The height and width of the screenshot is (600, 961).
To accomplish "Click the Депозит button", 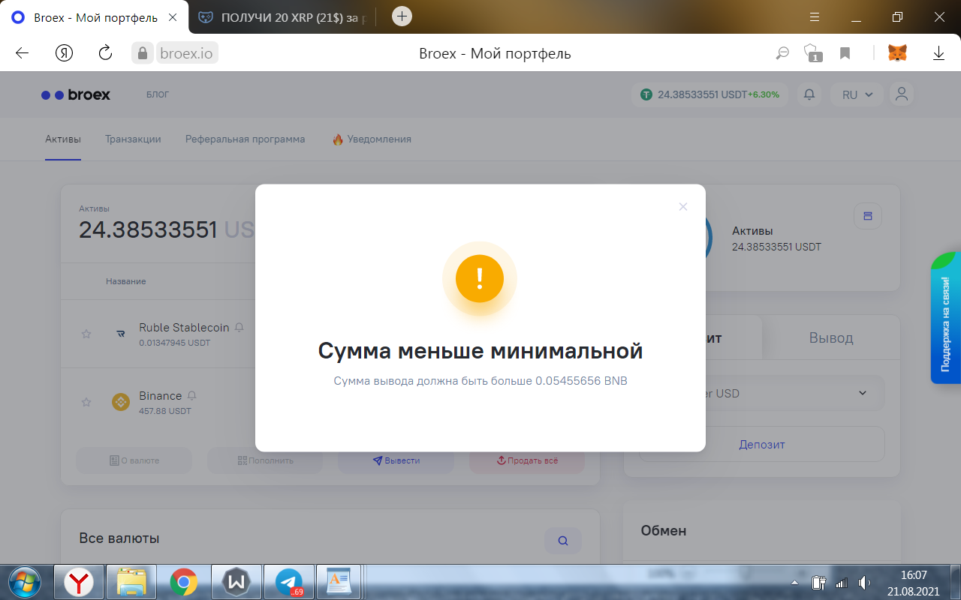I will (x=762, y=444).
